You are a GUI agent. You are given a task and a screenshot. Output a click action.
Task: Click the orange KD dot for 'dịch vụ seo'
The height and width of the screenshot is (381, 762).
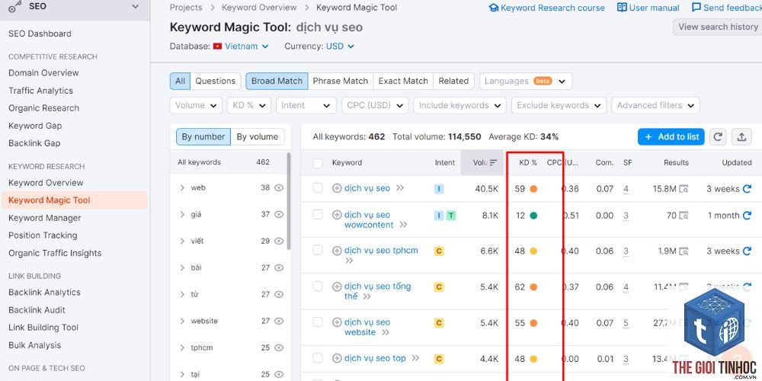(x=533, y=189)
